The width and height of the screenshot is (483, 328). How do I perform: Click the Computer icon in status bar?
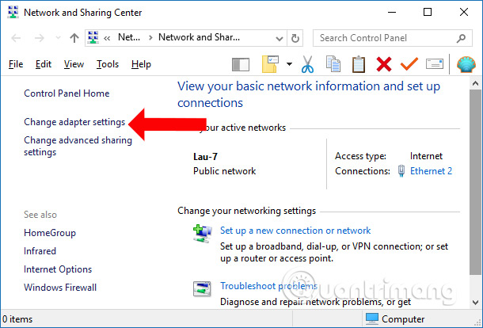(x=372, y=318)
